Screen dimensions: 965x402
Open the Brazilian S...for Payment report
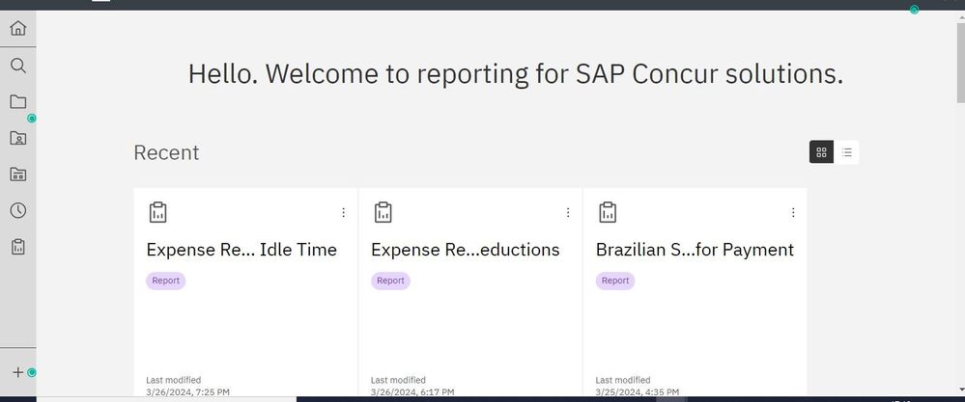(695, 250)
